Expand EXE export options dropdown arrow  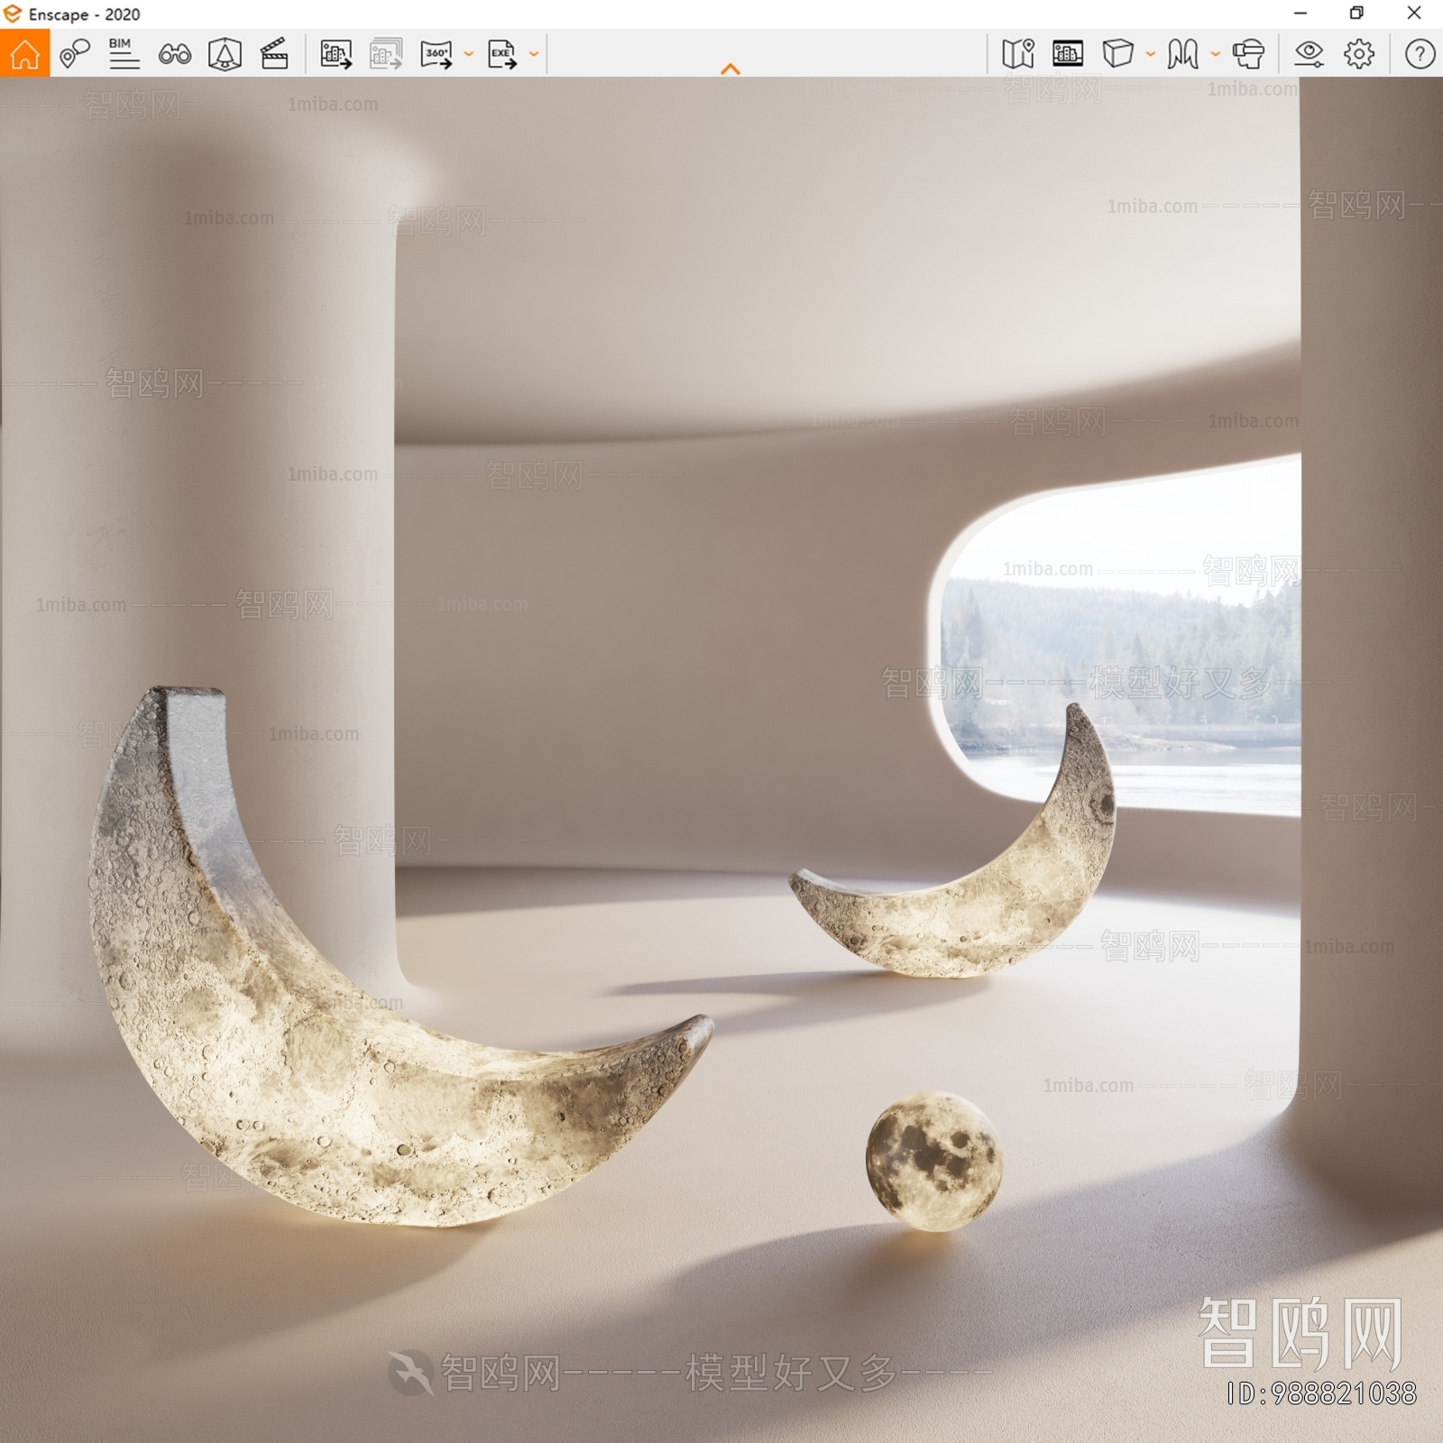tap(534, 54)
